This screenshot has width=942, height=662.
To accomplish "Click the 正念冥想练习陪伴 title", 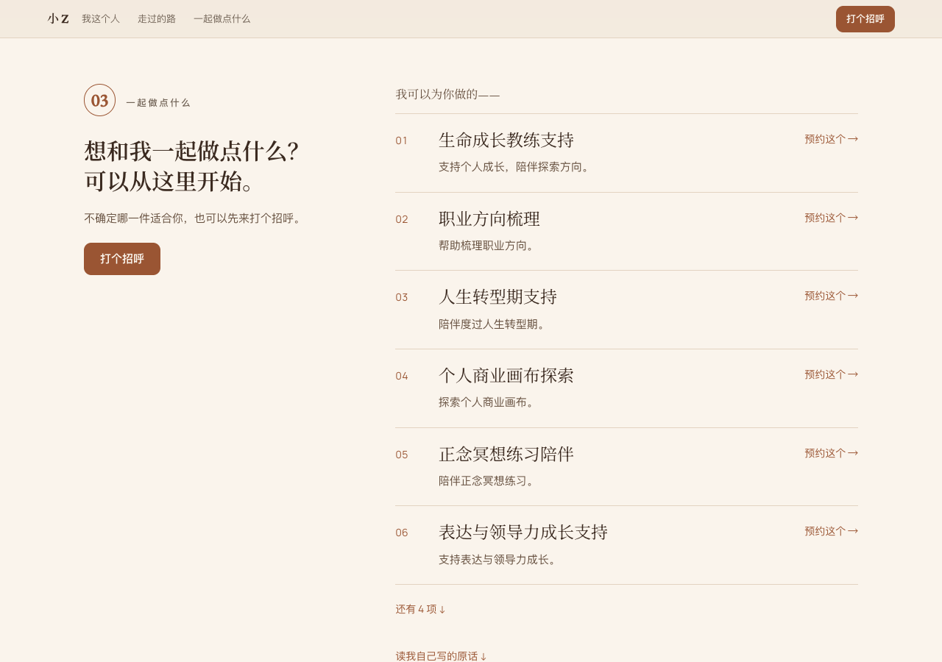I will (x=506, y=454).
